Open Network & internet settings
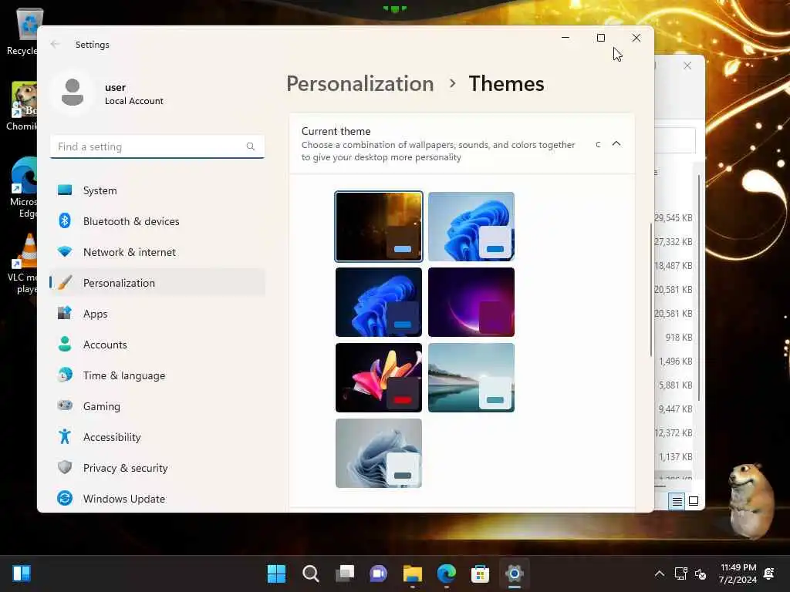Image resolution: width=790 pixels, height=592 pixels. pos(157,252)
